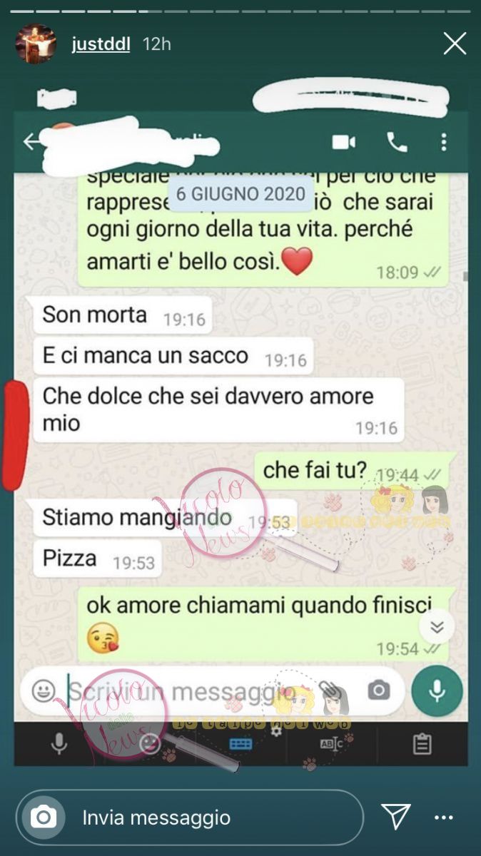Select the blue keyboard layout icon
The image size is (481, 856).
241,743
